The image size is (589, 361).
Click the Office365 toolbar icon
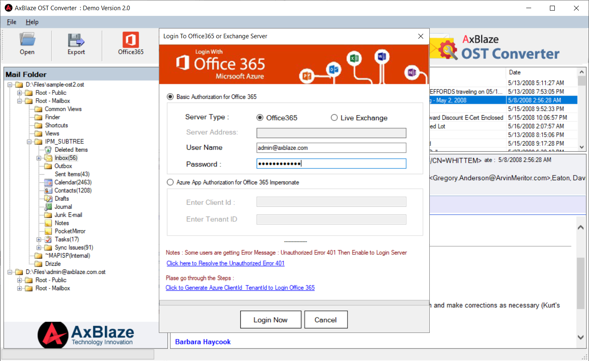(131, 44)
